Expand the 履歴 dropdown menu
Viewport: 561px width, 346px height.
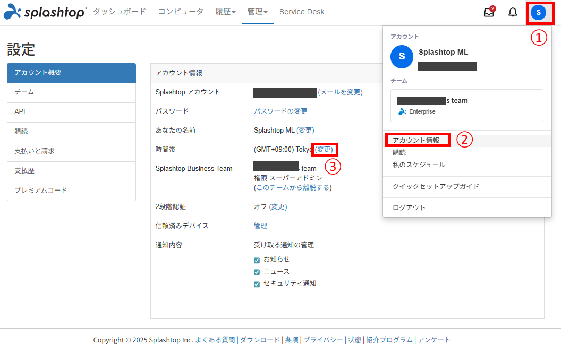pos(225,12)
